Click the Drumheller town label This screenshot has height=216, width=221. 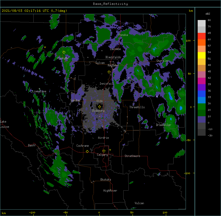coord(164,125)
